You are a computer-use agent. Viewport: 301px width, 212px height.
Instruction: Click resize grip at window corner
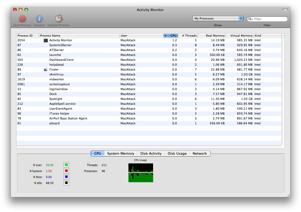point(288,195)
